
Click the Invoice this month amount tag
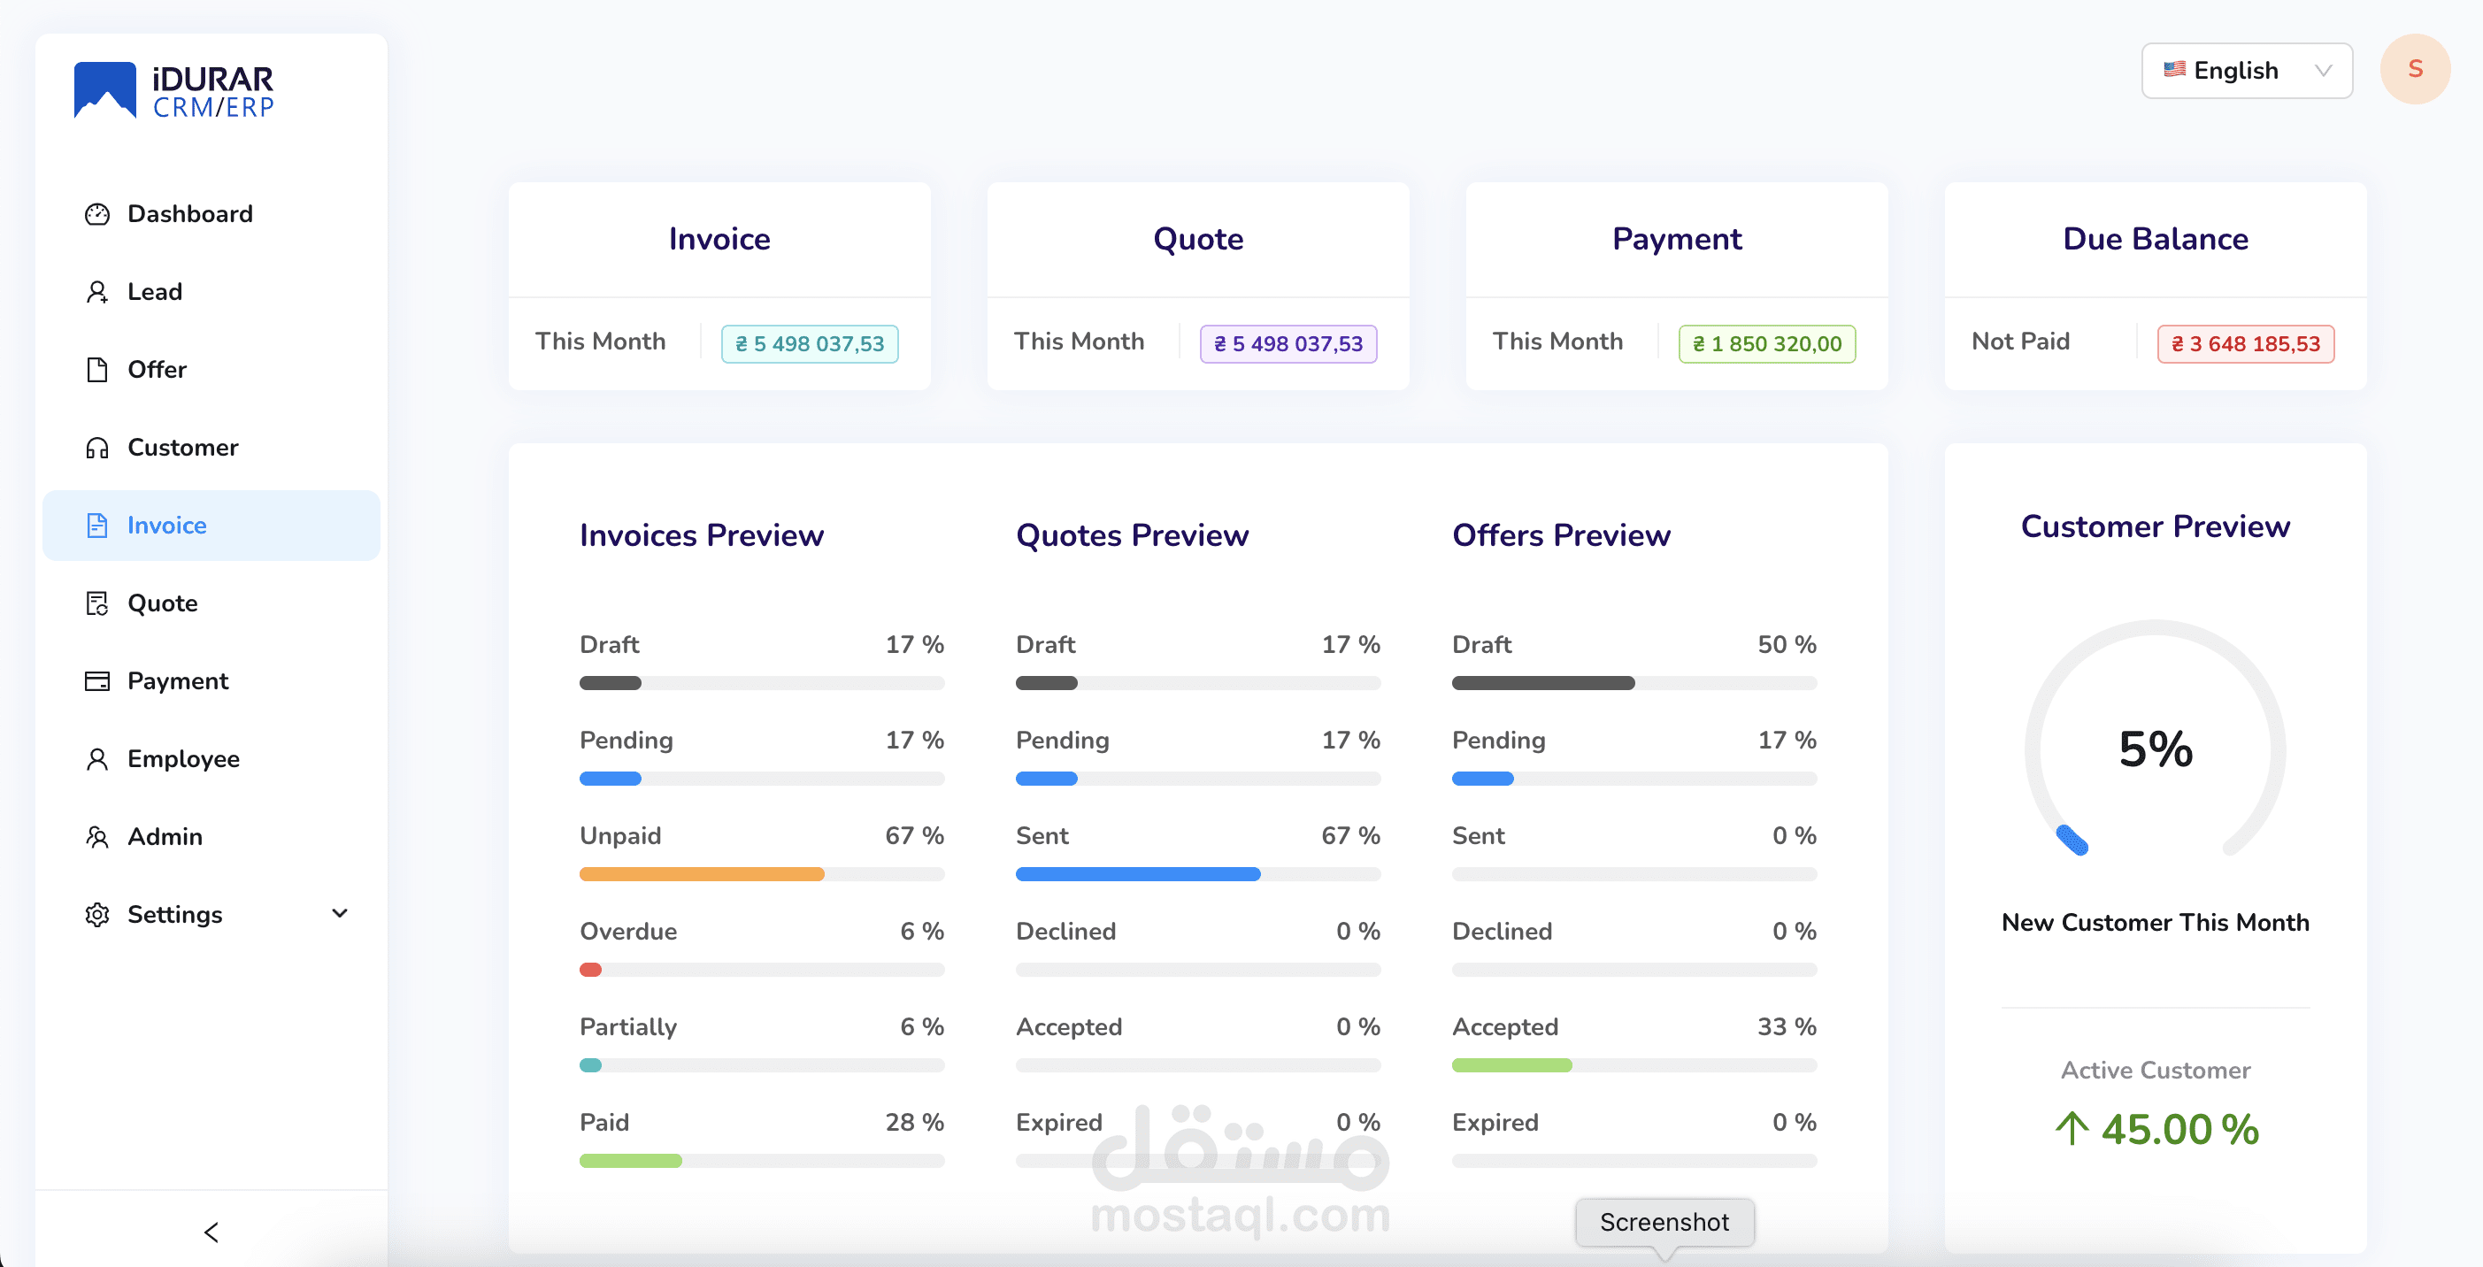[x=810, y=344]
